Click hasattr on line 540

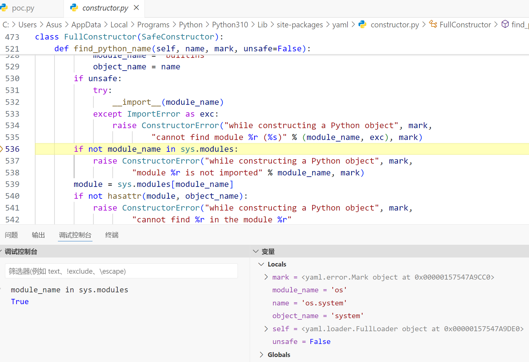point(125,196)
